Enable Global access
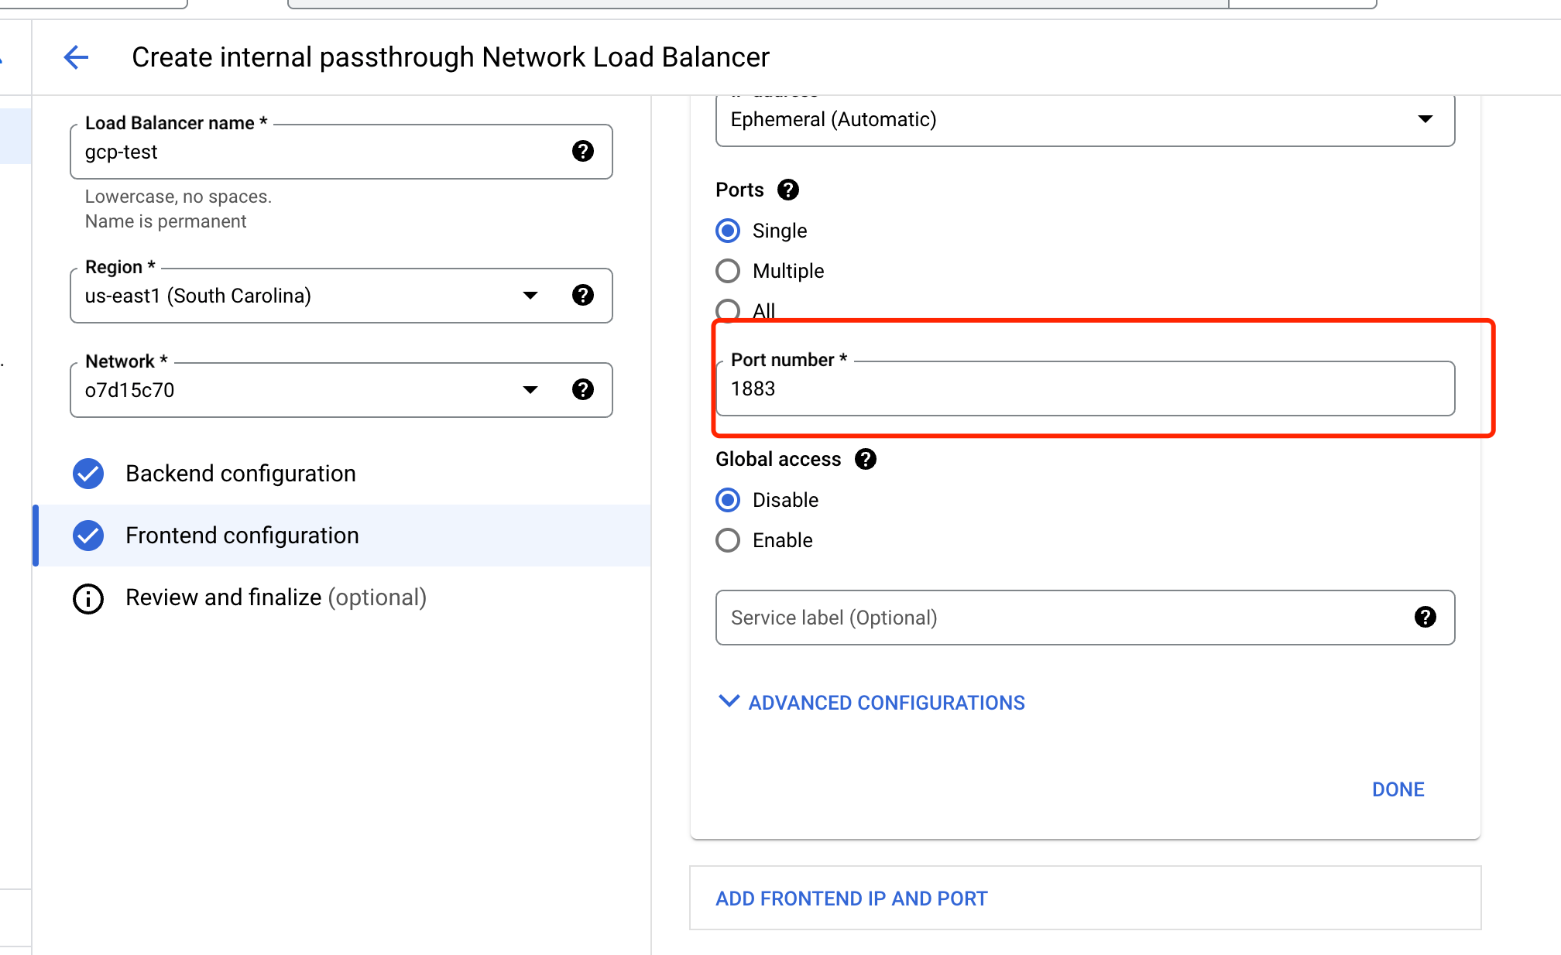Screen dimensions: 1561x955 click(728, 540)
